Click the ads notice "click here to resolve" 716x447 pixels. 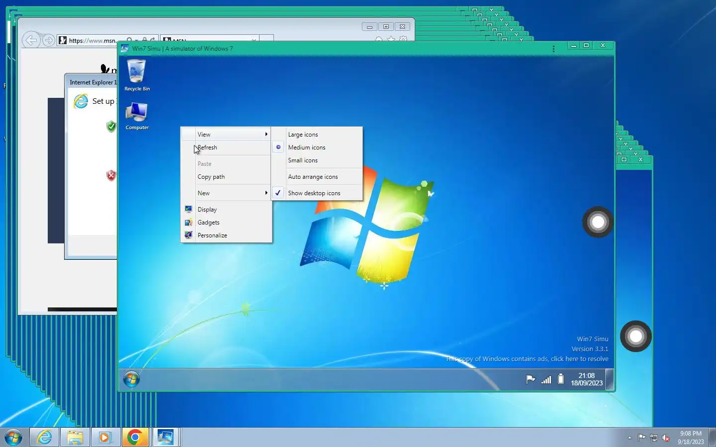point(579,359)
